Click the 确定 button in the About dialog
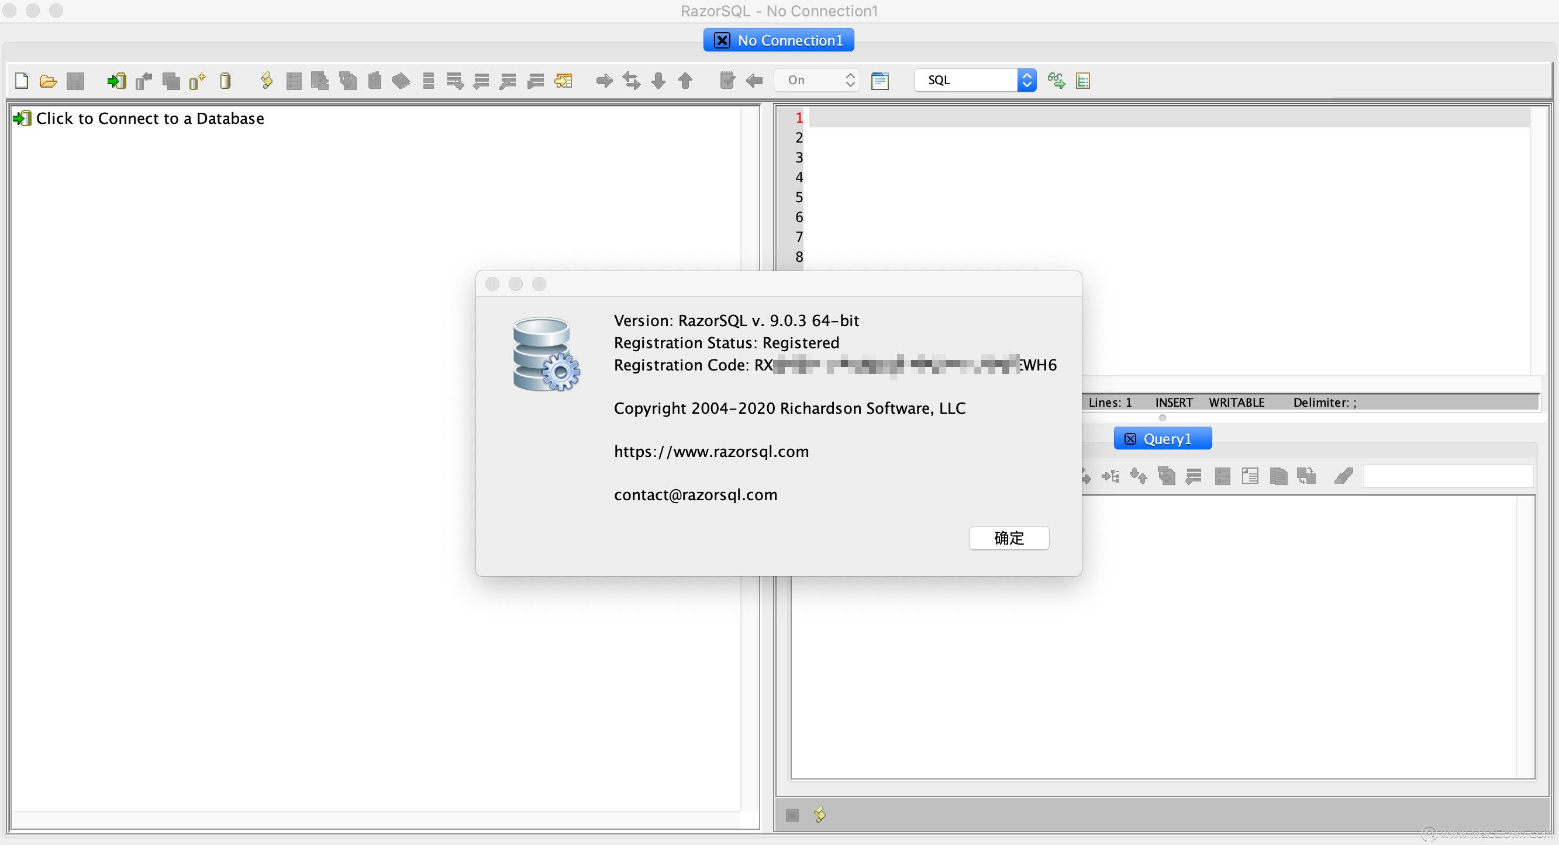The width and height of the screenshot is (1559, 845). click(x=1009, y=538)
